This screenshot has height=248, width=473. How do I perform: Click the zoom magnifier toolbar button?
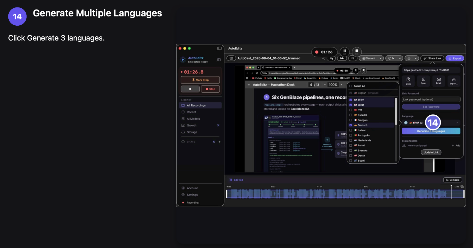353,58
